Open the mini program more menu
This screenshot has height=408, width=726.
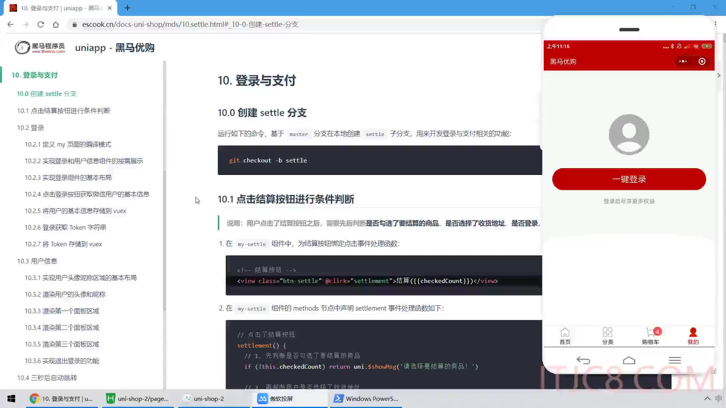coord(683,61)
